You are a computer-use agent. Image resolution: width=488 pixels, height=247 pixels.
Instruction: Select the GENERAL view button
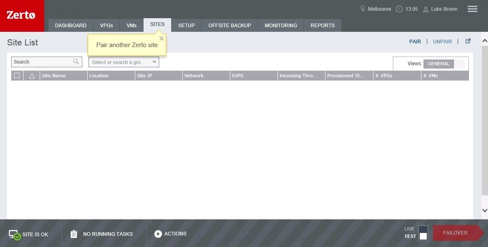pos(438,64)
